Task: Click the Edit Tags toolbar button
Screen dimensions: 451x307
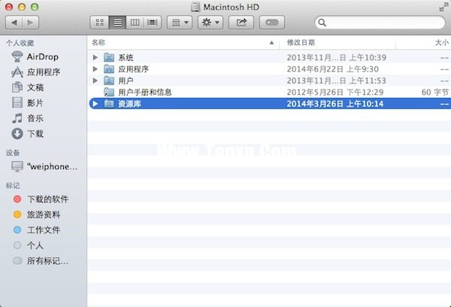Action: point(272,23)
